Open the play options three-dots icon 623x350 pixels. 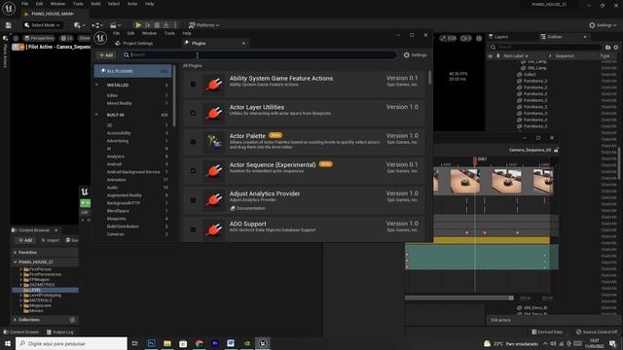pos(175,25)
